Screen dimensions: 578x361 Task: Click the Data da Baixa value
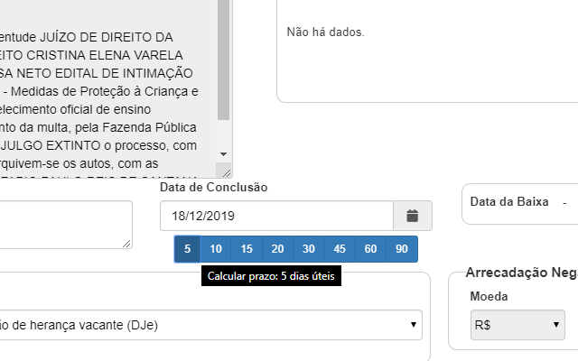click(564, 202)
